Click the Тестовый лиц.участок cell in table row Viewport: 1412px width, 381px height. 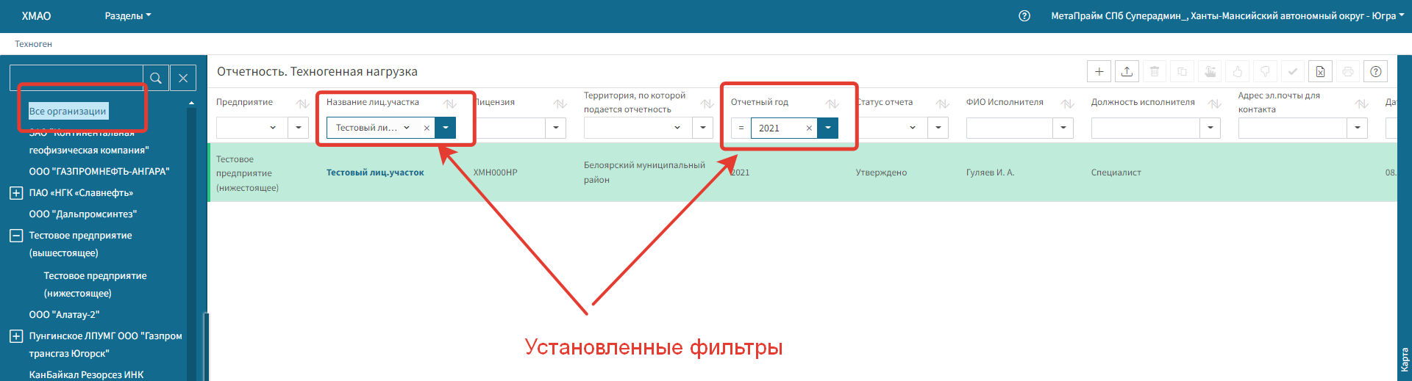click(375, 173)
